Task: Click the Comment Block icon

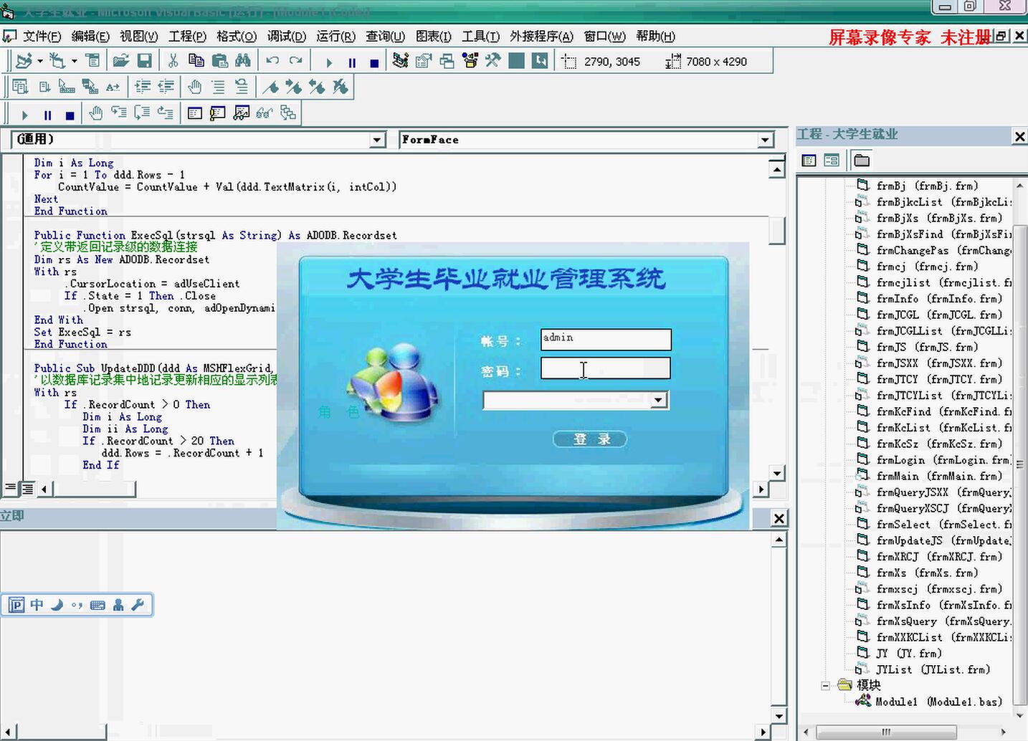Action: tap(218, 87)
